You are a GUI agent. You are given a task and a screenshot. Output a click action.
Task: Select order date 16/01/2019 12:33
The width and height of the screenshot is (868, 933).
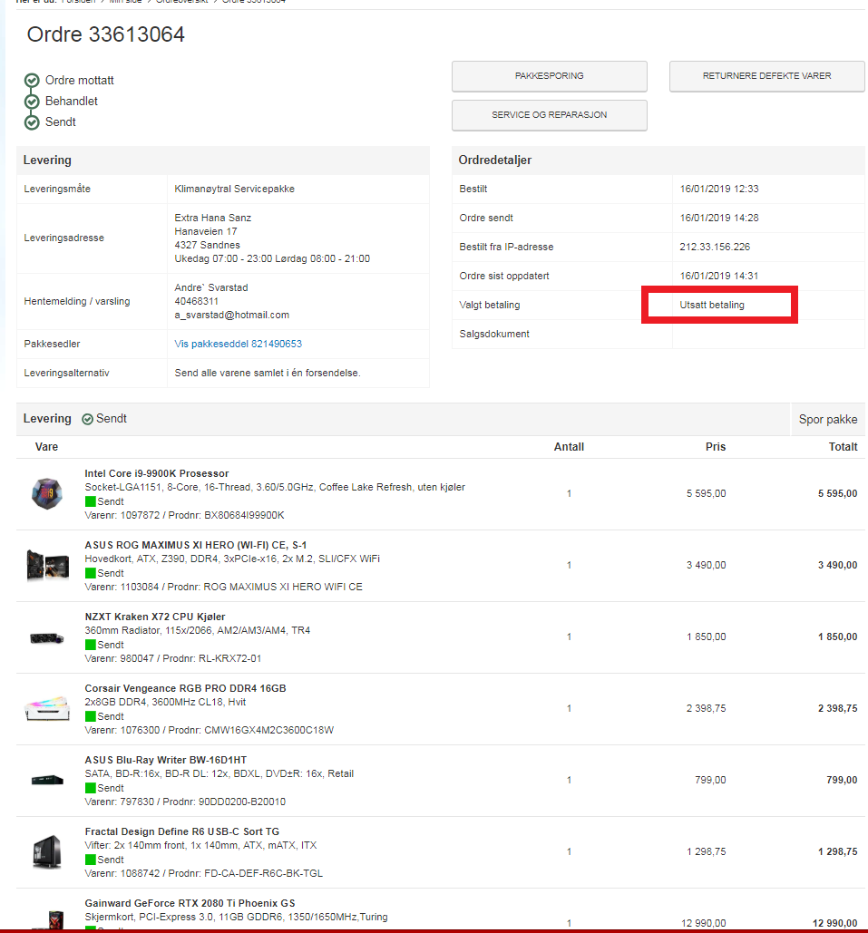coord(719,190)
